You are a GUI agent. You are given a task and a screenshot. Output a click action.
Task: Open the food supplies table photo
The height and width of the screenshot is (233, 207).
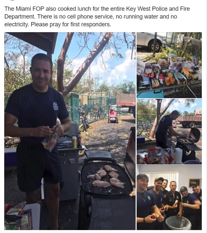169,65
